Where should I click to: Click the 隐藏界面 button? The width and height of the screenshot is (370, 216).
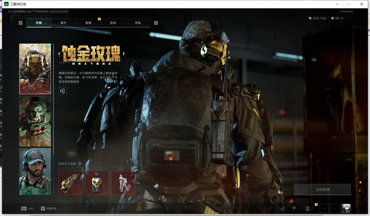tap(48, 209)
